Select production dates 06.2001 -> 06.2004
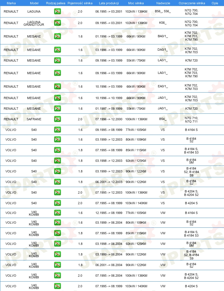Image resolution: width=224 pixels, height=291 pixels. tap(109, 265)
